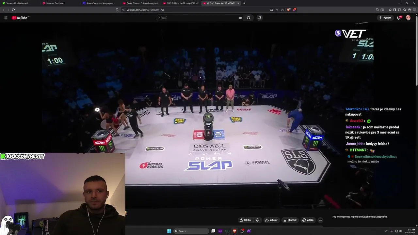Download the video via Stiahnuť button
Screen dimensions: 418x235
(290, 220)
